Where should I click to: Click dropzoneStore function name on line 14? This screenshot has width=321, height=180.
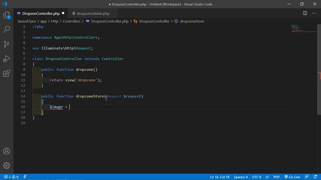[90, 96]
